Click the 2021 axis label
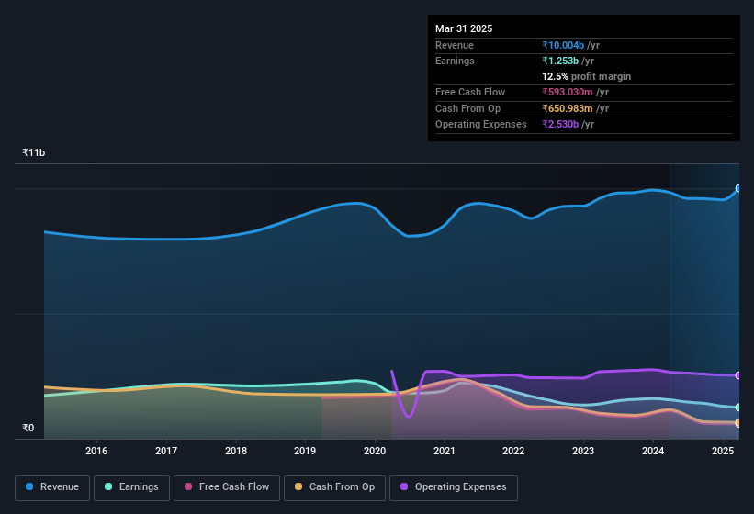The image size is (754, 514). point(444,451)
